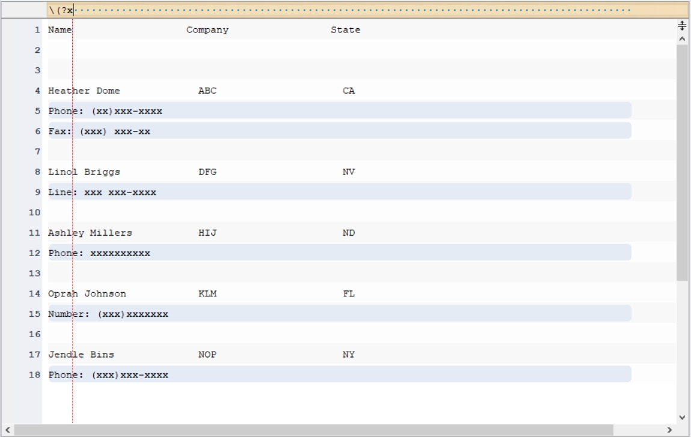Click the 'NY' state entry

[x=349, y=355]
